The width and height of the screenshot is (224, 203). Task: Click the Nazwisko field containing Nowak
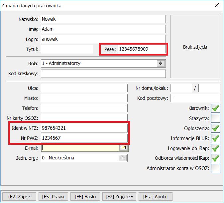point(103,19)
